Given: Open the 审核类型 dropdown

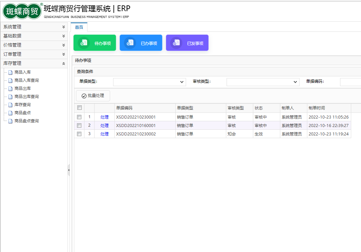Looking at the screenshot, I should click(263, 82).
